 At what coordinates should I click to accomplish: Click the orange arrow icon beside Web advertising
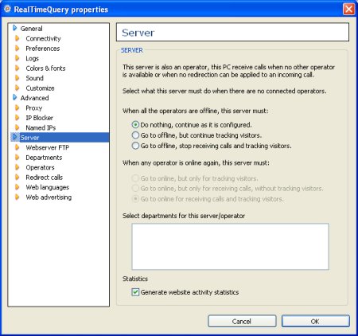[18, 197]
